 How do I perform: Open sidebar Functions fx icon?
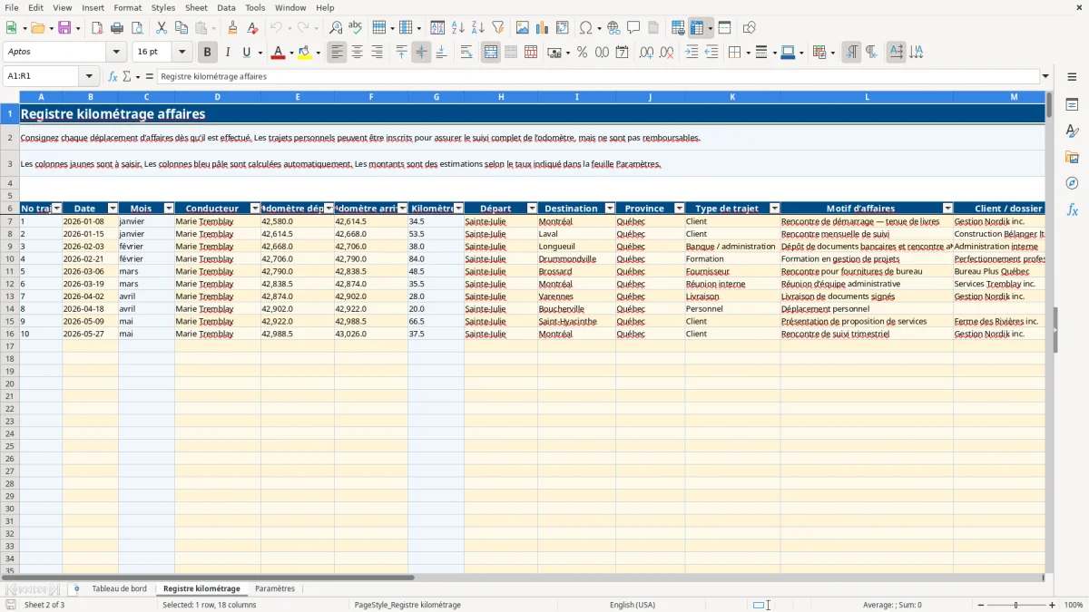1072,210
